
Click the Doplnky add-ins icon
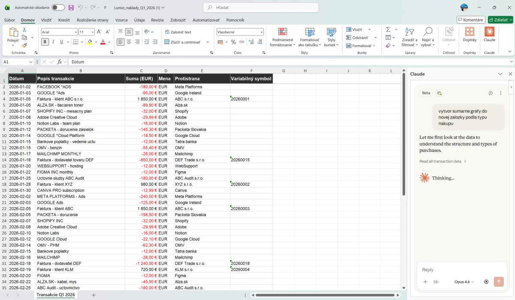[470, 34]
